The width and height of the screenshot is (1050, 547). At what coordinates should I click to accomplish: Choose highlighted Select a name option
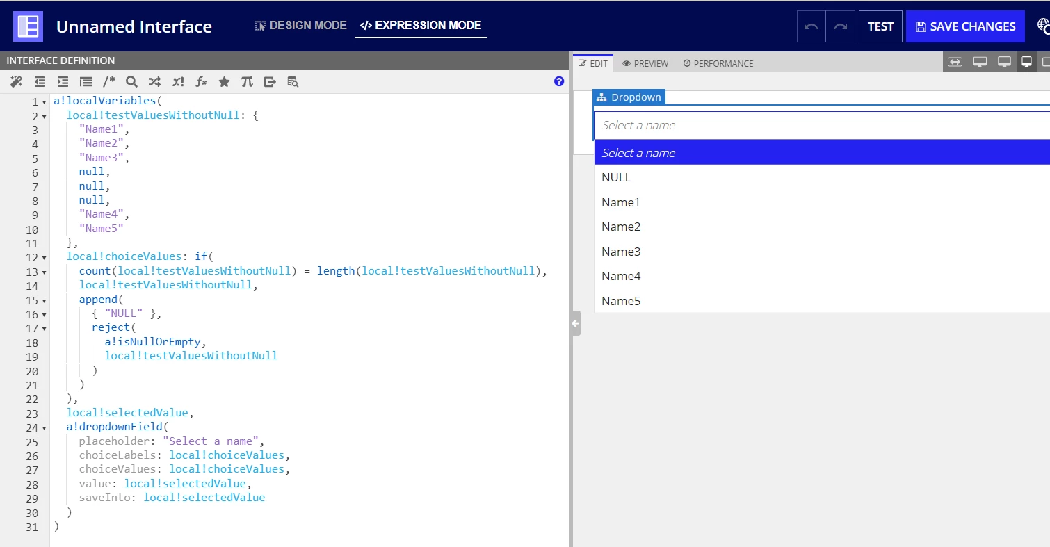pyautogui.click(x=822, y=153)
